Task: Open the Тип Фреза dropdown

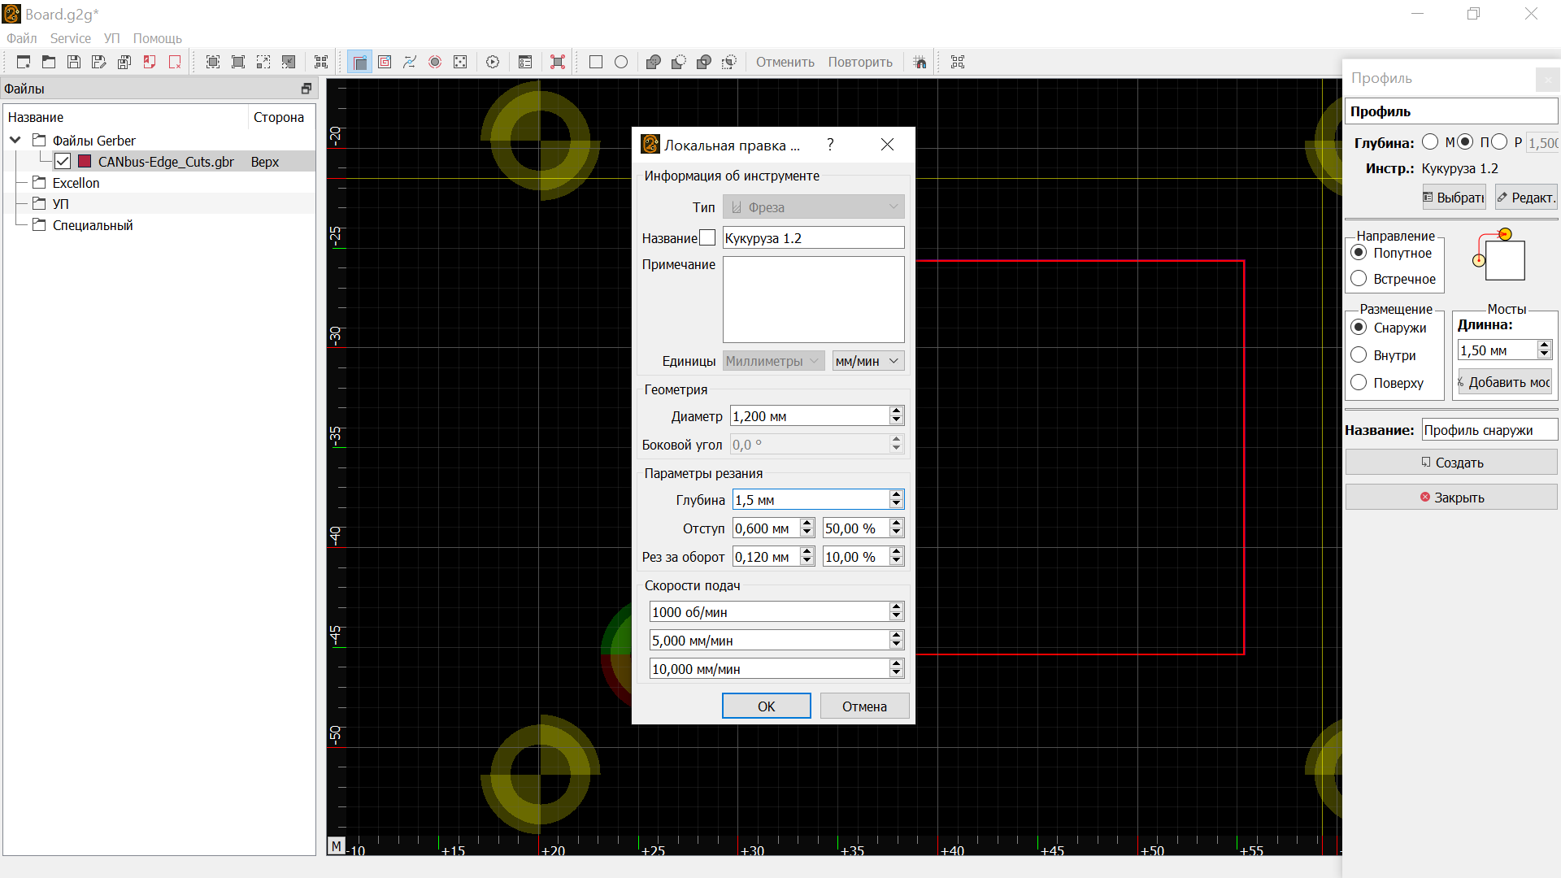Action: [813, 207]
